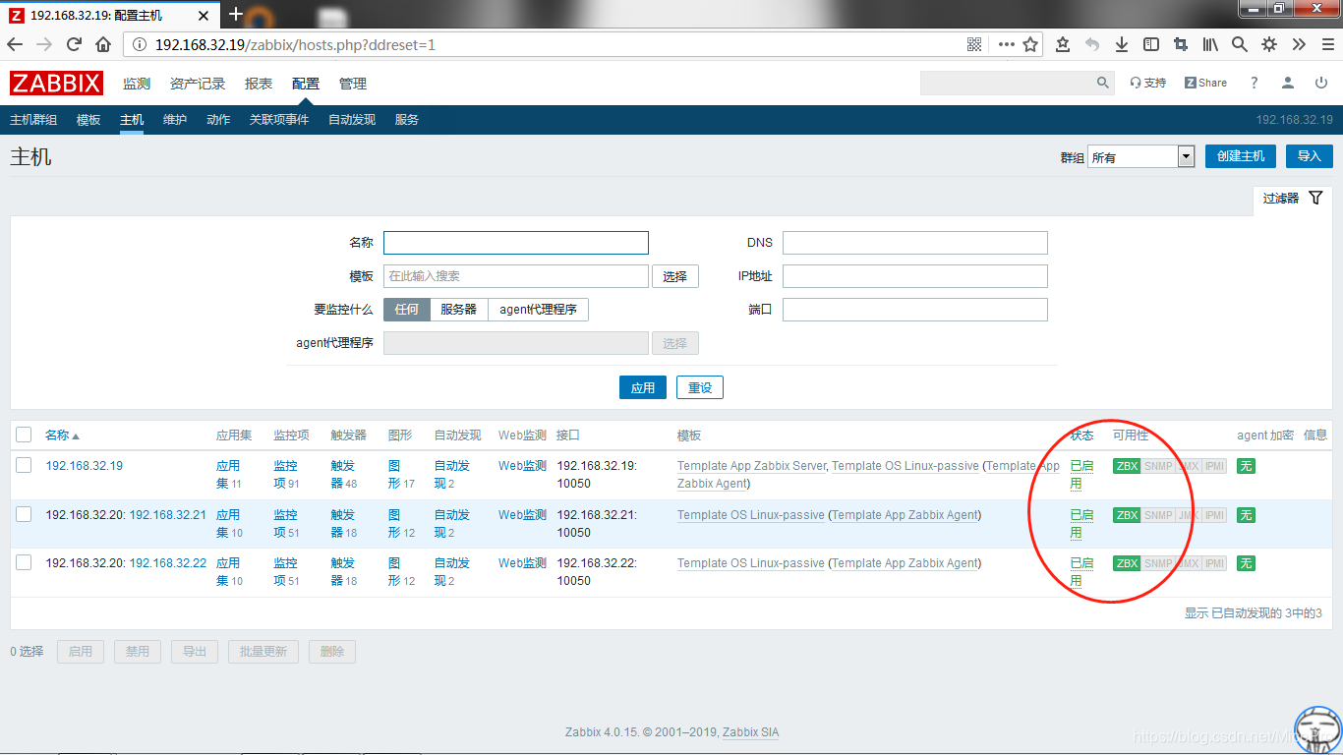Open page actions three-dots menu
The image size is (1343, 755).
point(1006,44)
